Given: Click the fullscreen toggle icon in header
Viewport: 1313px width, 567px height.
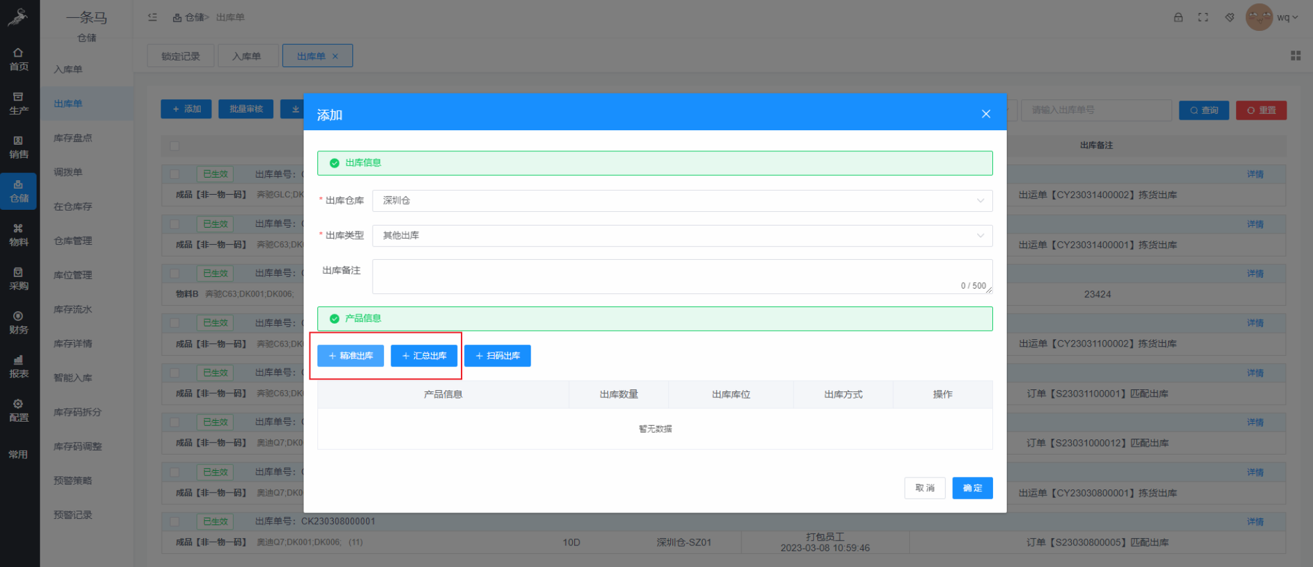Looking at the screenshot, I should (x=1203, y=17).
